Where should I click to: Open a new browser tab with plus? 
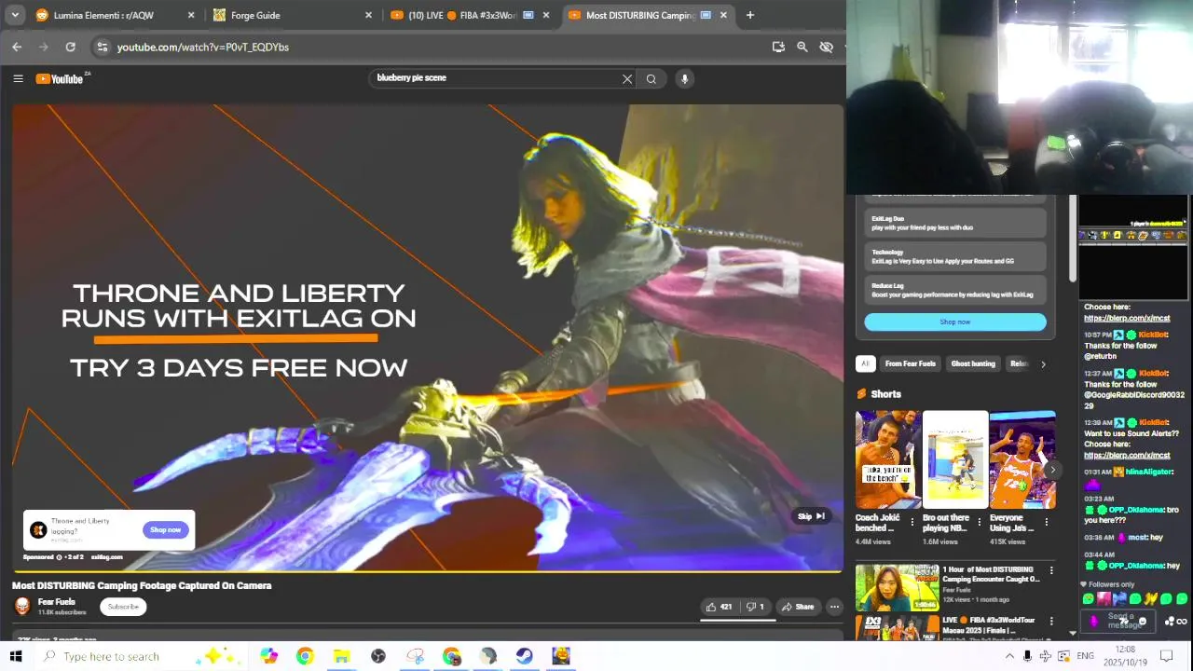click(x=749, y=15)
